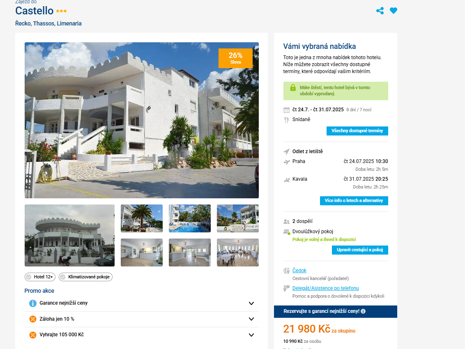The image size is (465, 349).
Task: Open the Řecko, Thassos, Limenaria location link
Action: [x=48, y=23]
